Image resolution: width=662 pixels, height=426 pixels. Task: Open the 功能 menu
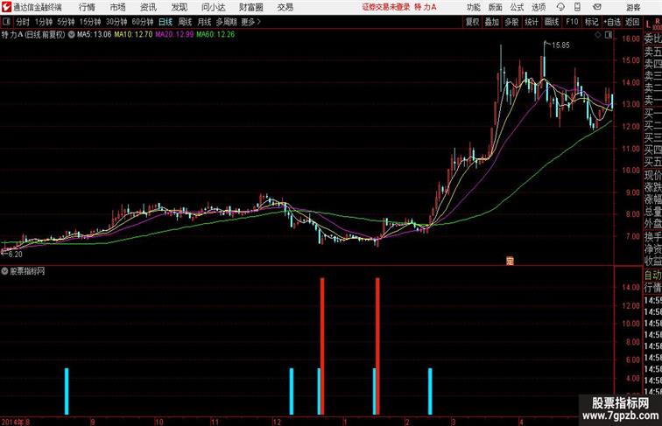[x=473, y=7]
